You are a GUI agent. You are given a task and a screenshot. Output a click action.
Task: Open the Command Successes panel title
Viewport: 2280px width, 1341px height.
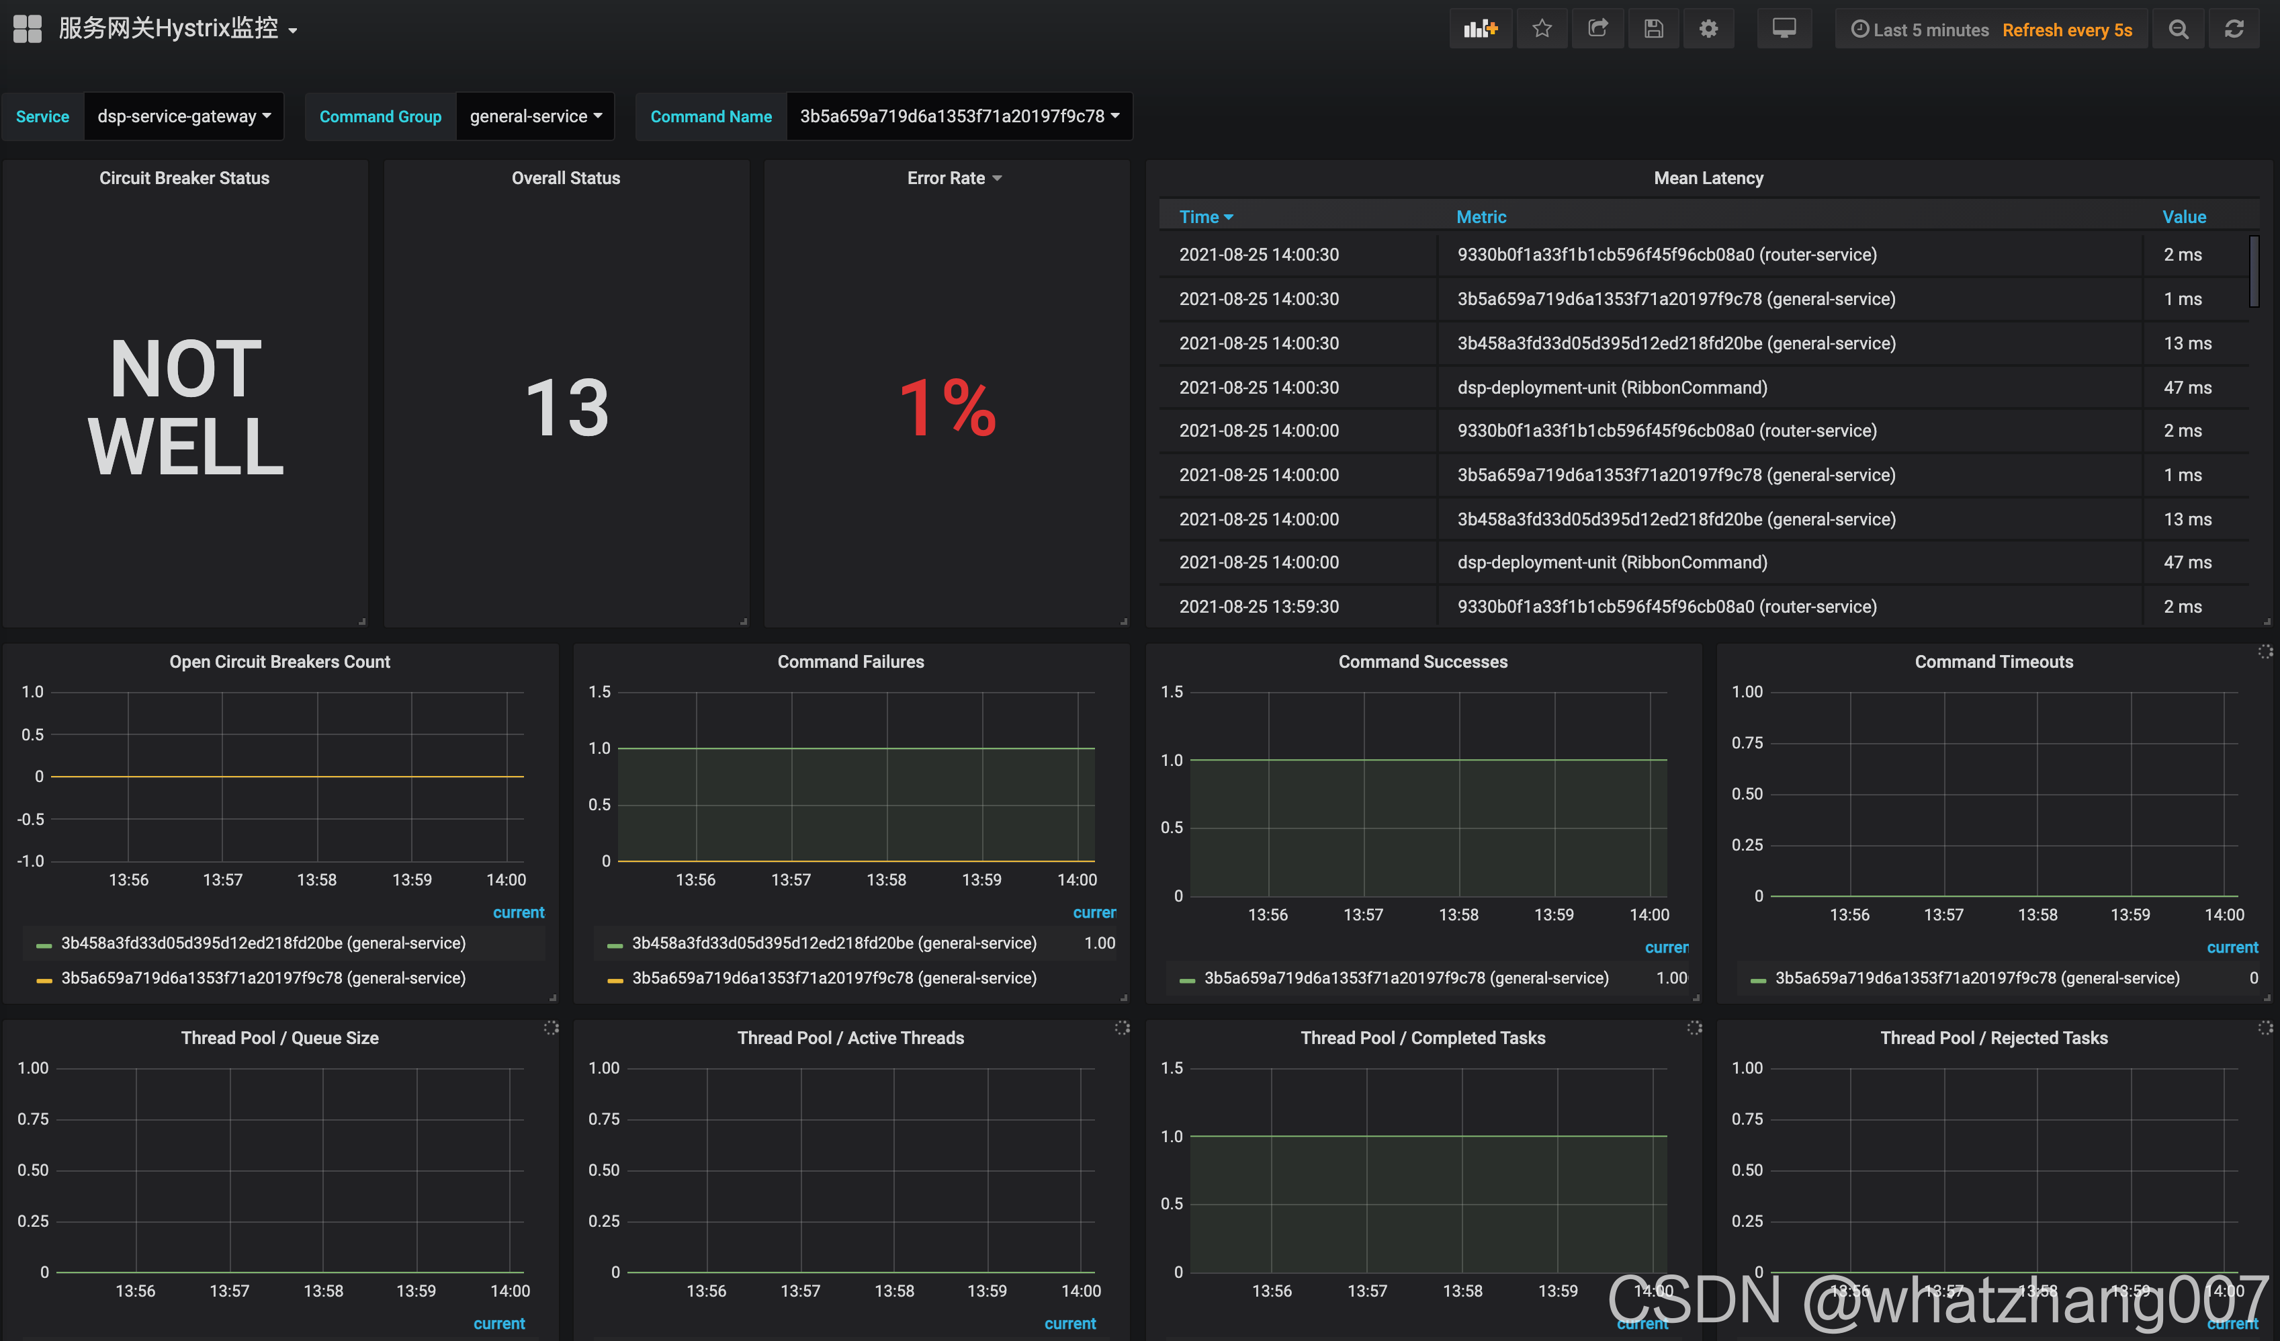click(x=1422, y=662)
